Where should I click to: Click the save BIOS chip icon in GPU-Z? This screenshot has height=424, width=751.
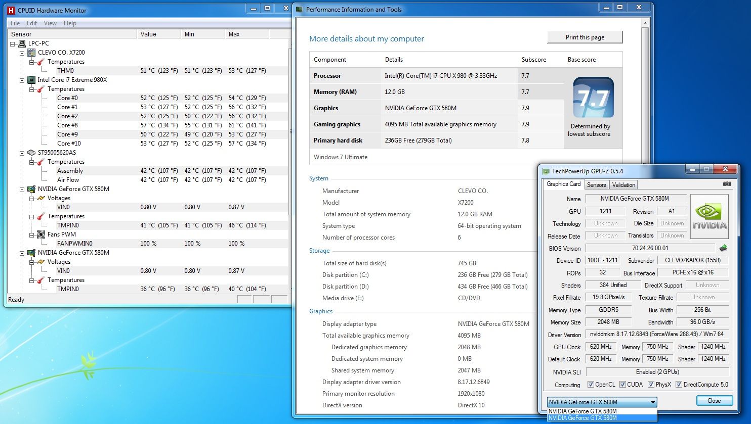724,248
